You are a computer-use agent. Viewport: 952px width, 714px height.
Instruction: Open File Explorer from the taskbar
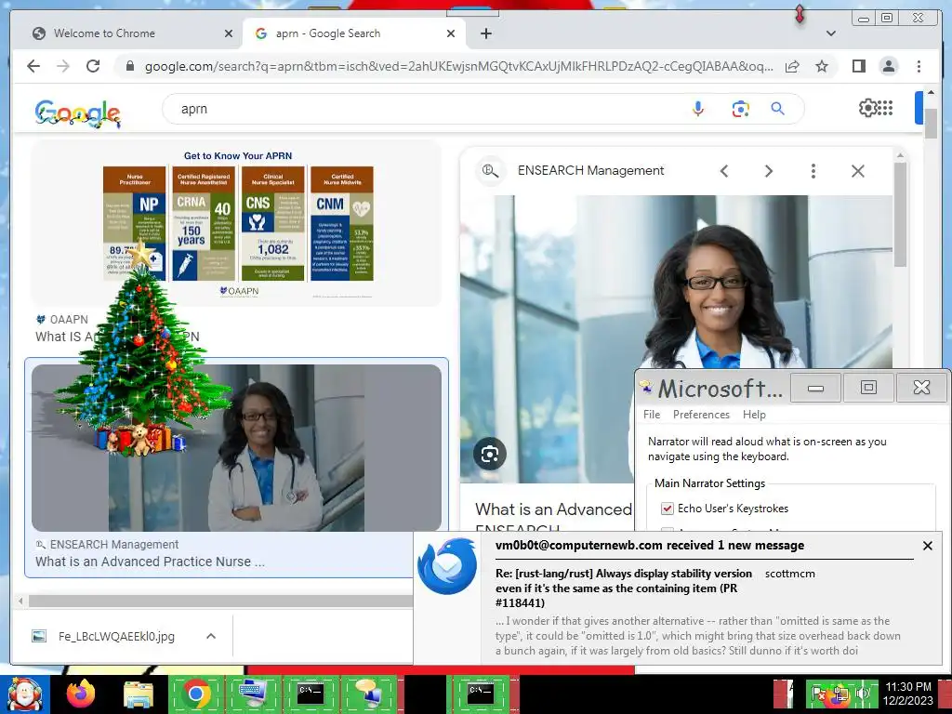(138, 694)
